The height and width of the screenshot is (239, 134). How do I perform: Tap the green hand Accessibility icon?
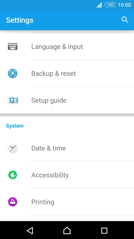tap(13, 175)
